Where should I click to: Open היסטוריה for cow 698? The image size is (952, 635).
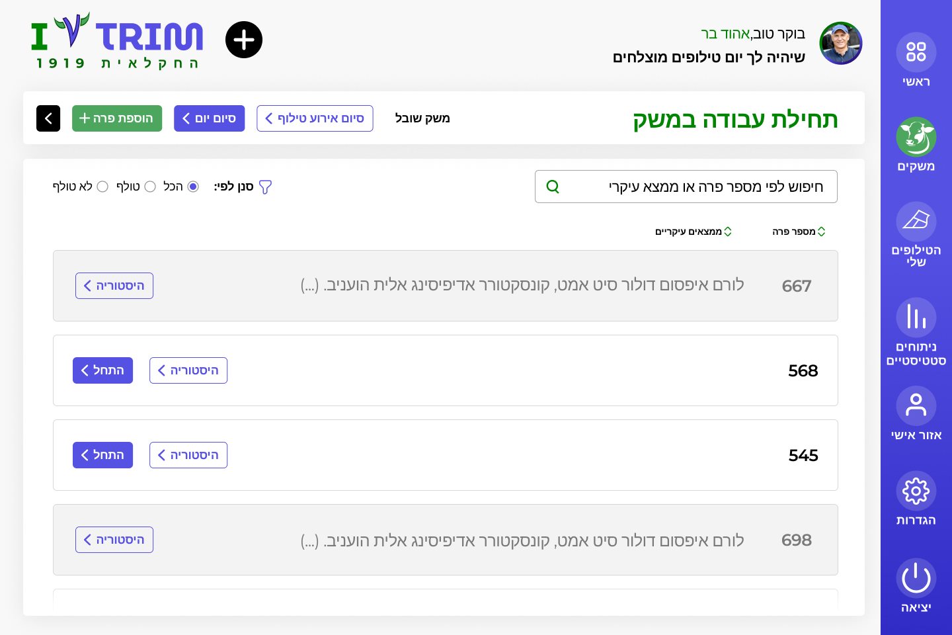pos(114,540)
